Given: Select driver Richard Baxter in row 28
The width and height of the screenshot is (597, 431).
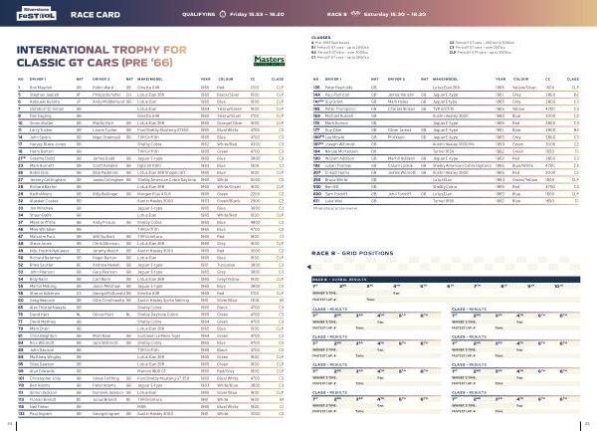Looking at the screenshot, I should [x=43, y=187].
